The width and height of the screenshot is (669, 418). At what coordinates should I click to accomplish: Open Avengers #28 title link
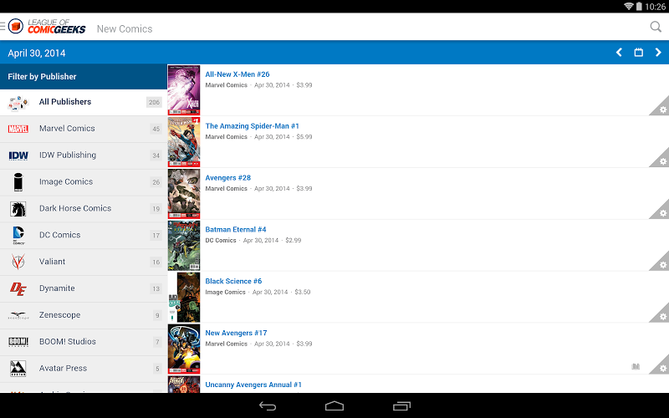227,178
